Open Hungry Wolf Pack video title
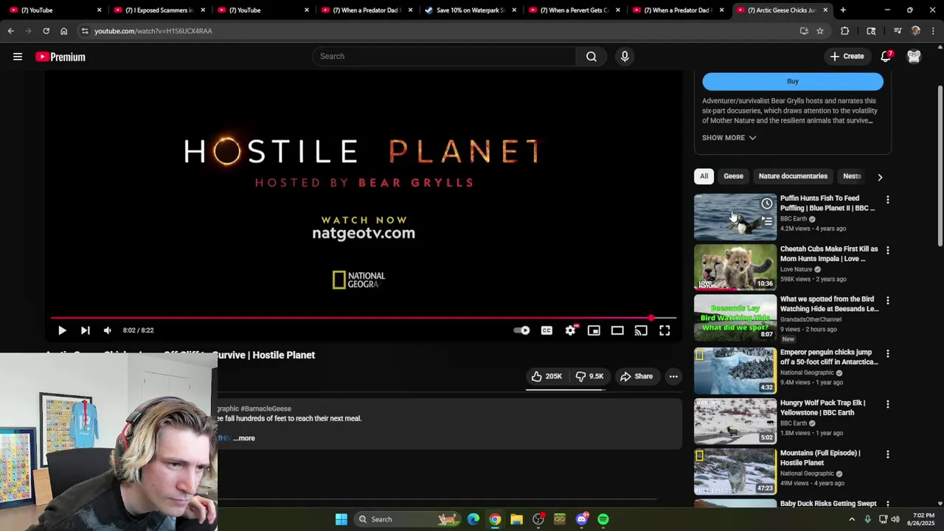 coord(822,408)
